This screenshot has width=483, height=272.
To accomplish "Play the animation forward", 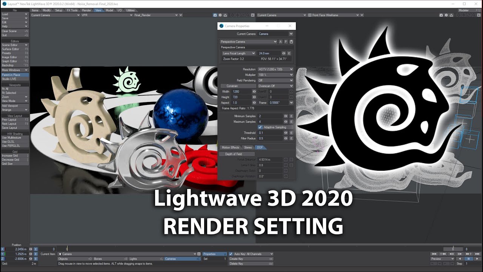I will (x=477, y=259).
